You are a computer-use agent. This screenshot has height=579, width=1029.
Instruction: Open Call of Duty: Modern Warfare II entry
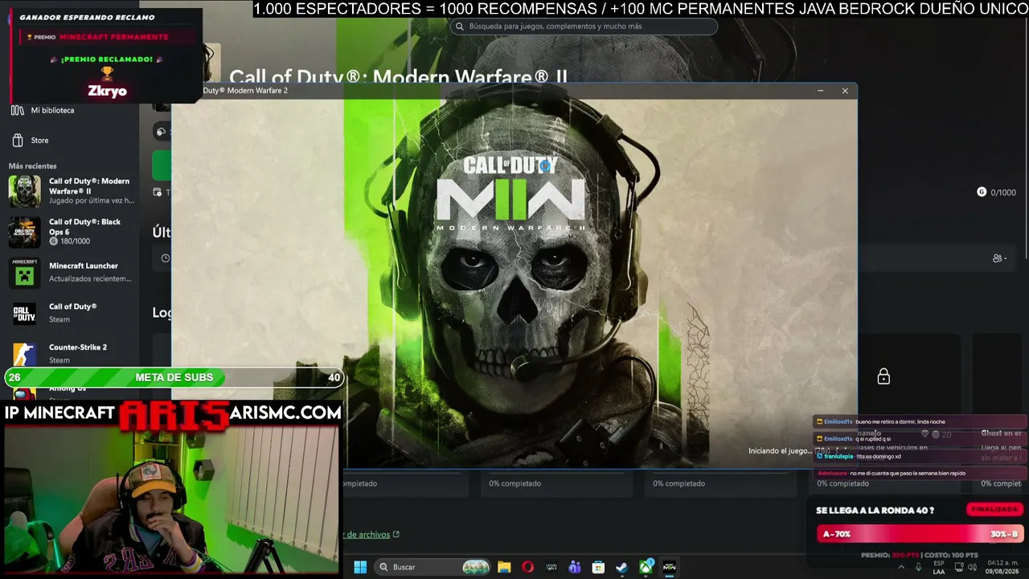click(90, 191)
